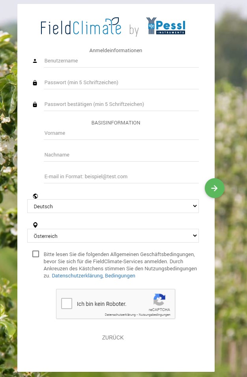
Task: Click the globe language icon
Action: [35, 196]
